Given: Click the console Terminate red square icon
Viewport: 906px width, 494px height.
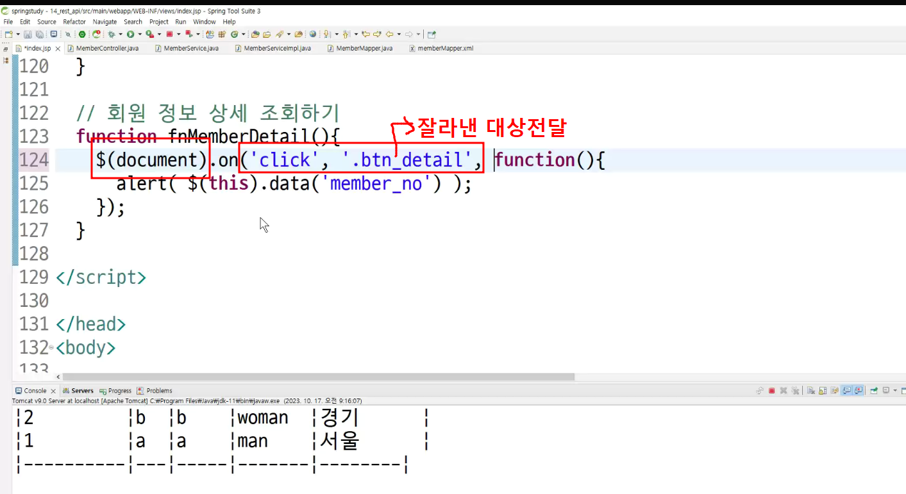Looking at the screenshot, I should point(771,390).
